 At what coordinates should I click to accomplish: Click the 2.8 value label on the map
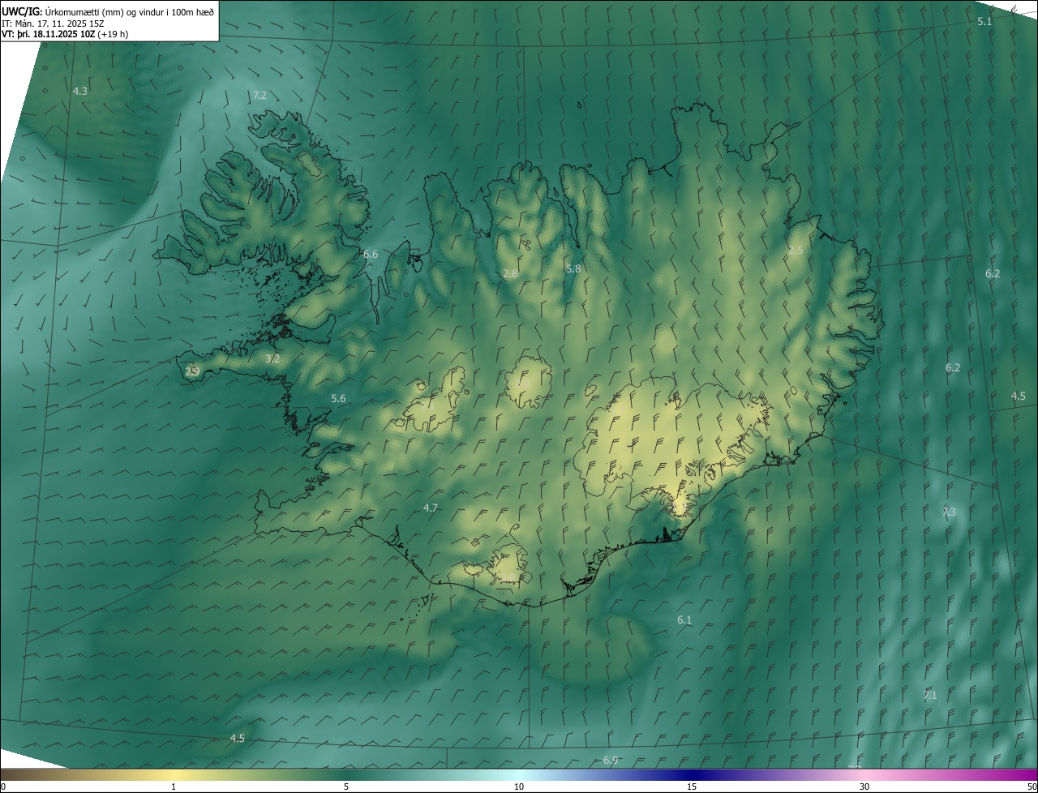[x=510, y=274]
